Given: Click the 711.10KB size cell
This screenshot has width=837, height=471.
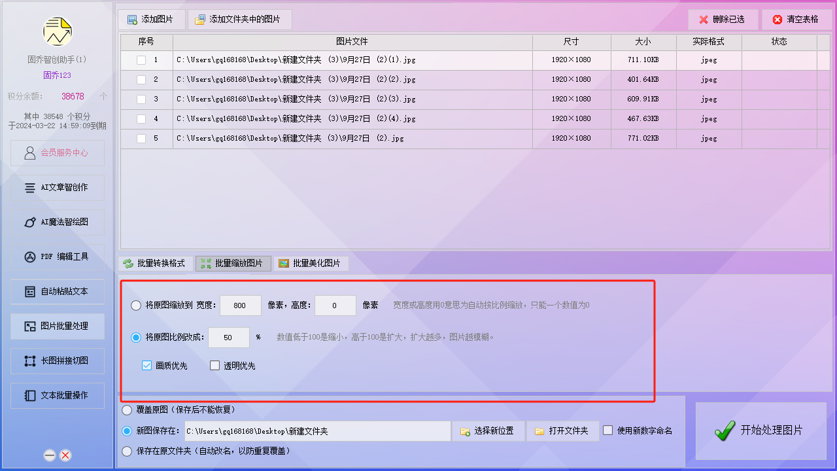Looking at the screenshot, I should [643, 60].
